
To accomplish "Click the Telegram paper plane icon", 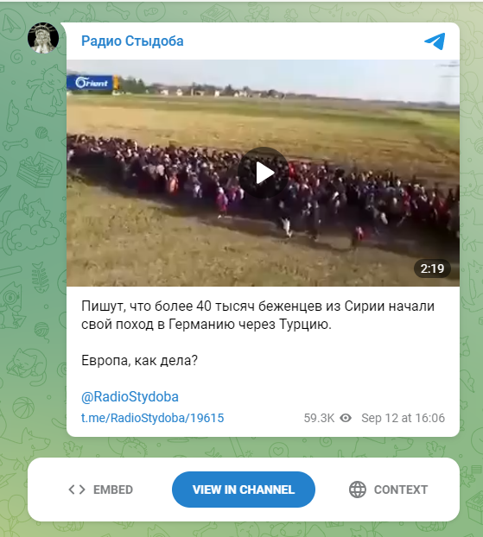I will tap(435, 41).
